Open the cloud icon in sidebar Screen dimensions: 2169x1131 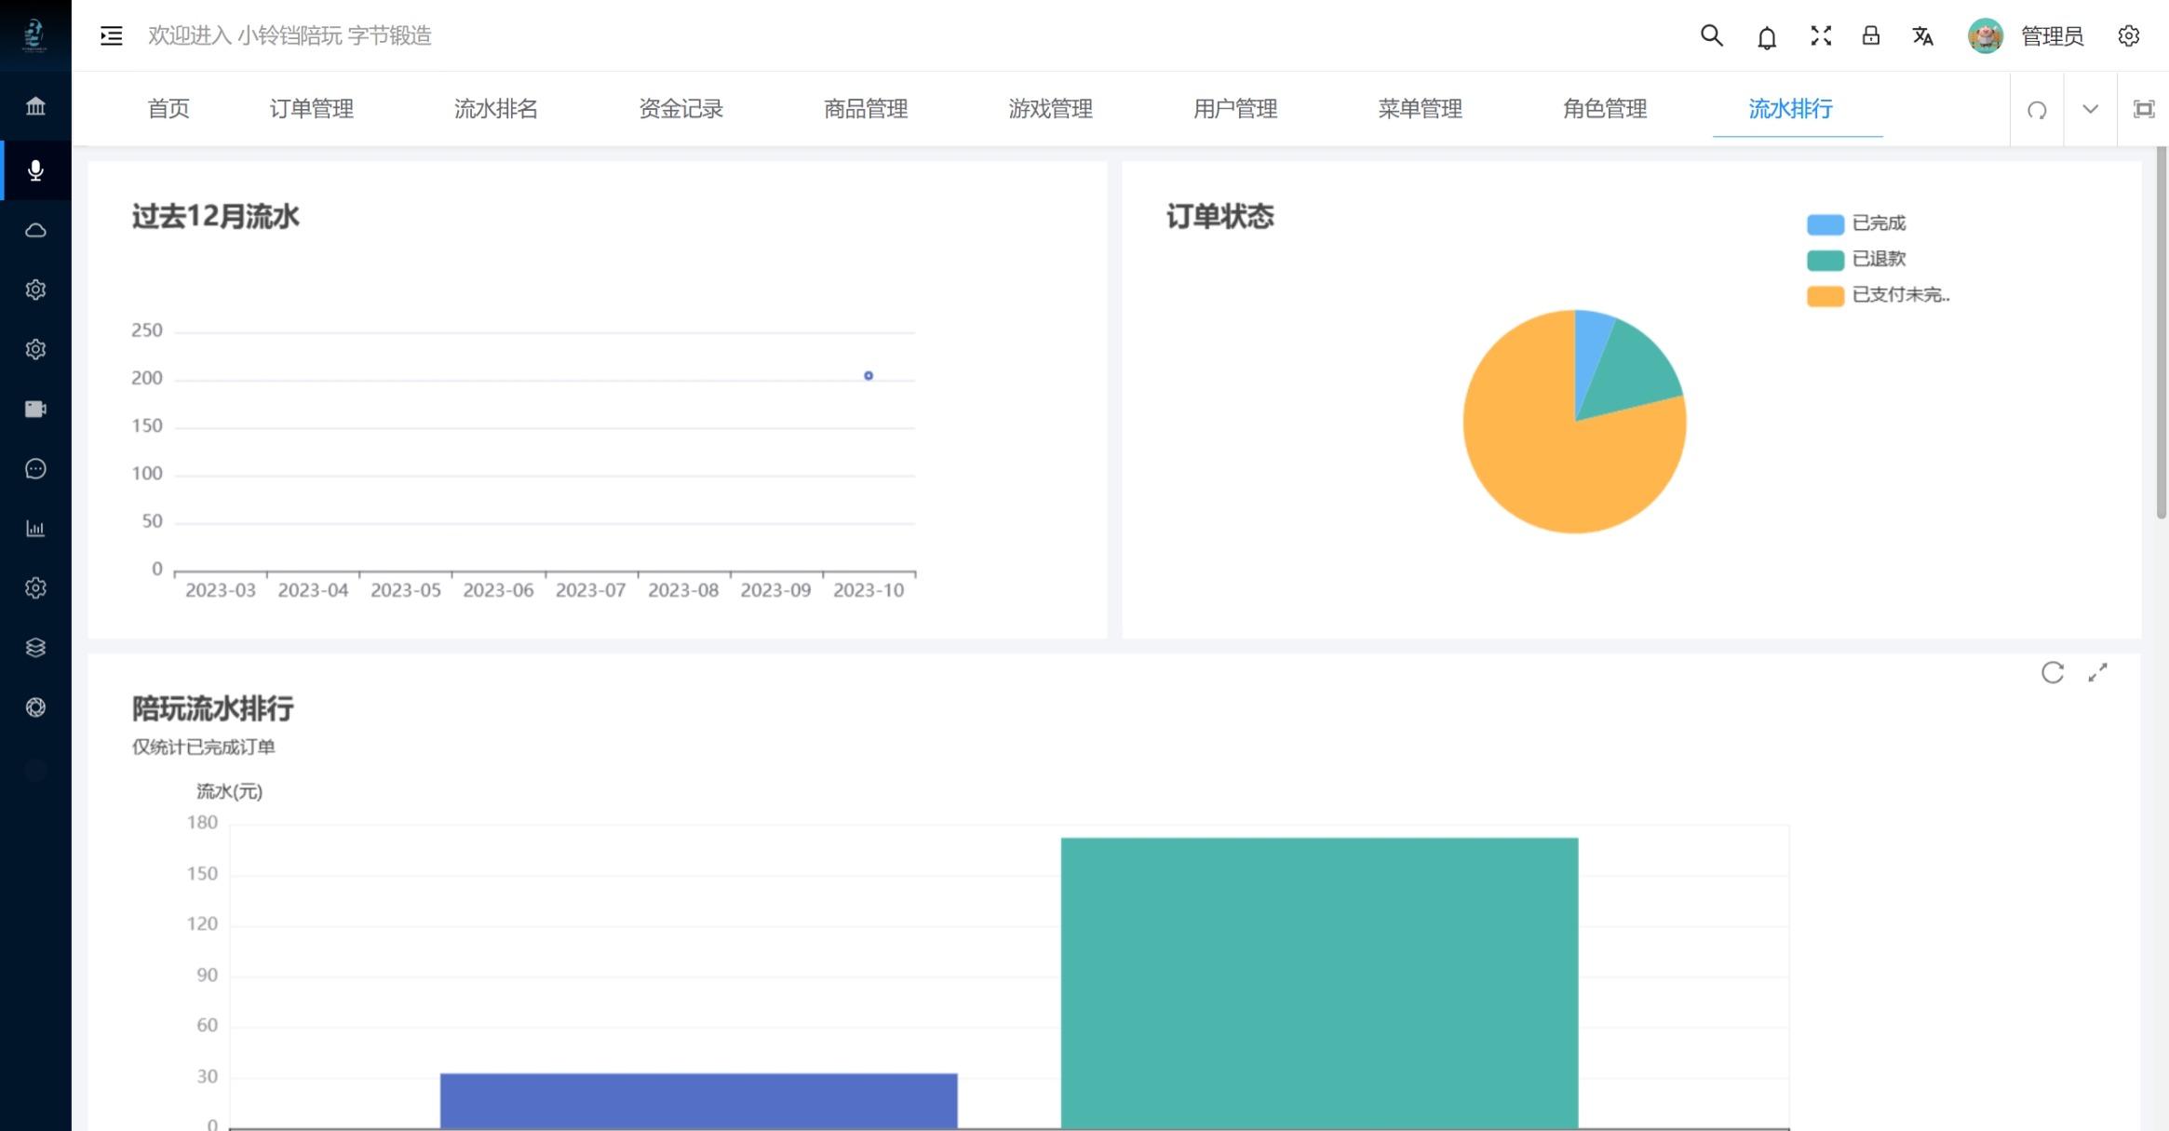tap(35, 230)
